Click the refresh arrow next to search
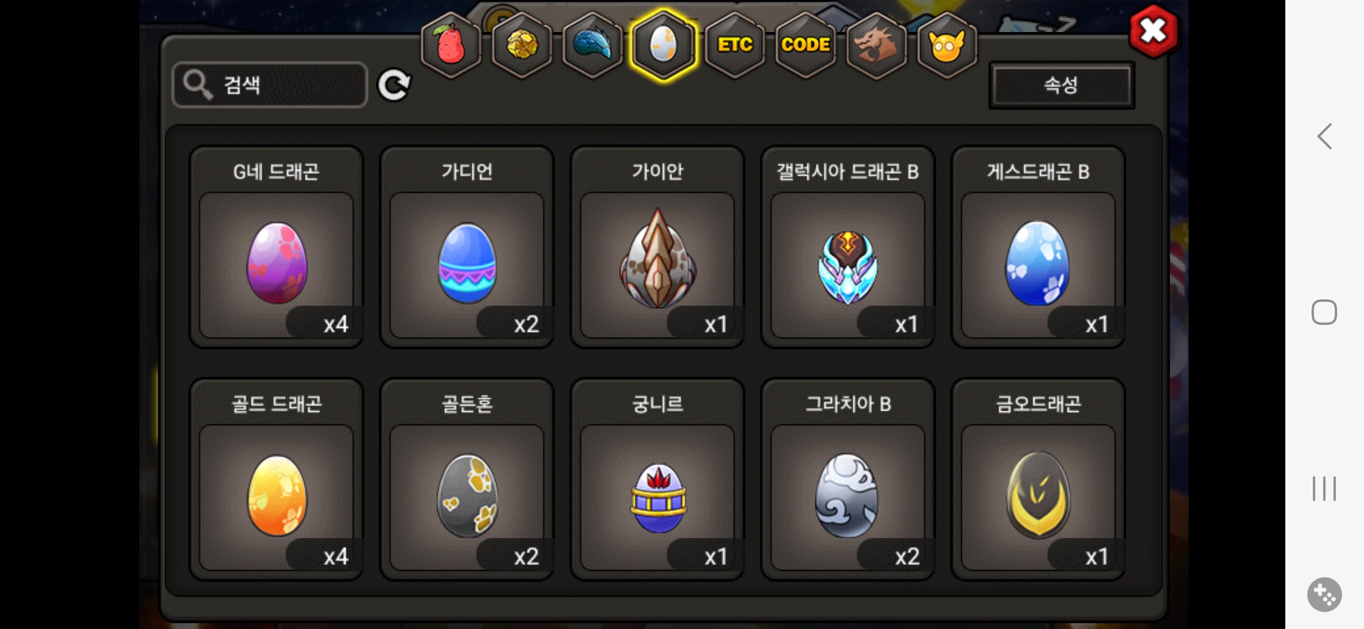 [x=395, y=86]
